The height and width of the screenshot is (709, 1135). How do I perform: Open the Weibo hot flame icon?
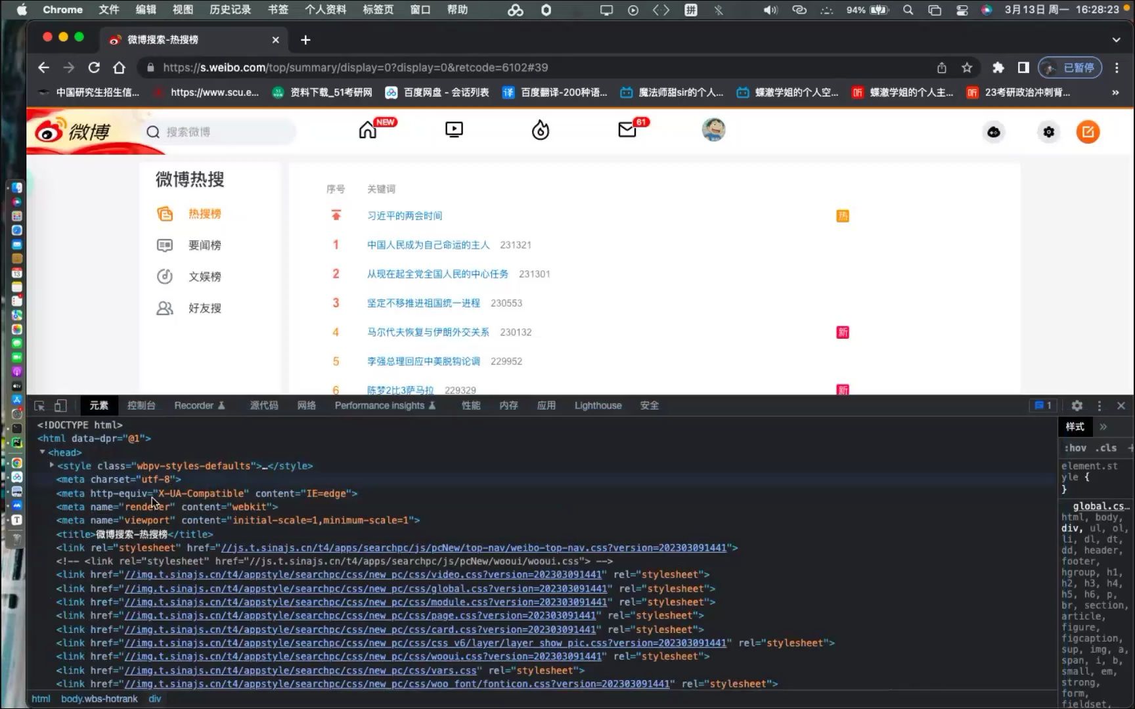pyautogui.click(x=540, y=130)
